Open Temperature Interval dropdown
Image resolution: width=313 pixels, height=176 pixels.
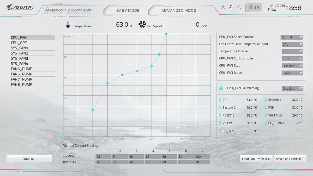pyautogui.click(x=292, y=51)
